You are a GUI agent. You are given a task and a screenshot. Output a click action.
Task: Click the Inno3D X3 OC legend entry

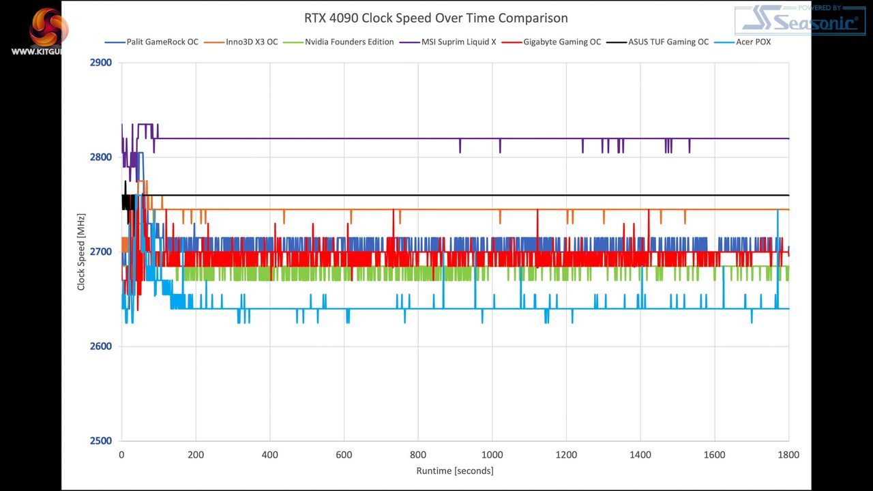[x=242, y=42]
